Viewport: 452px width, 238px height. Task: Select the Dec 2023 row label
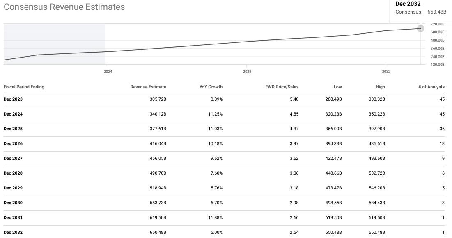tap(13, 99)
